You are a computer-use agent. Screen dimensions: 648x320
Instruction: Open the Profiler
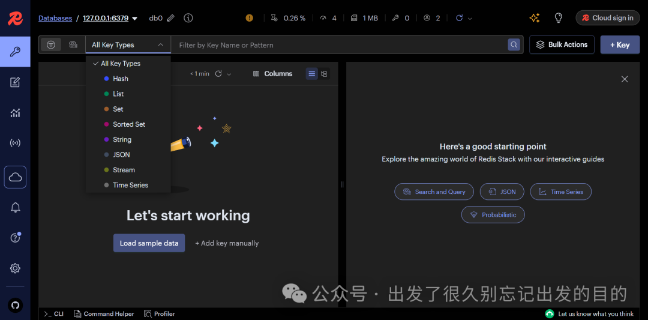(160, 314)
